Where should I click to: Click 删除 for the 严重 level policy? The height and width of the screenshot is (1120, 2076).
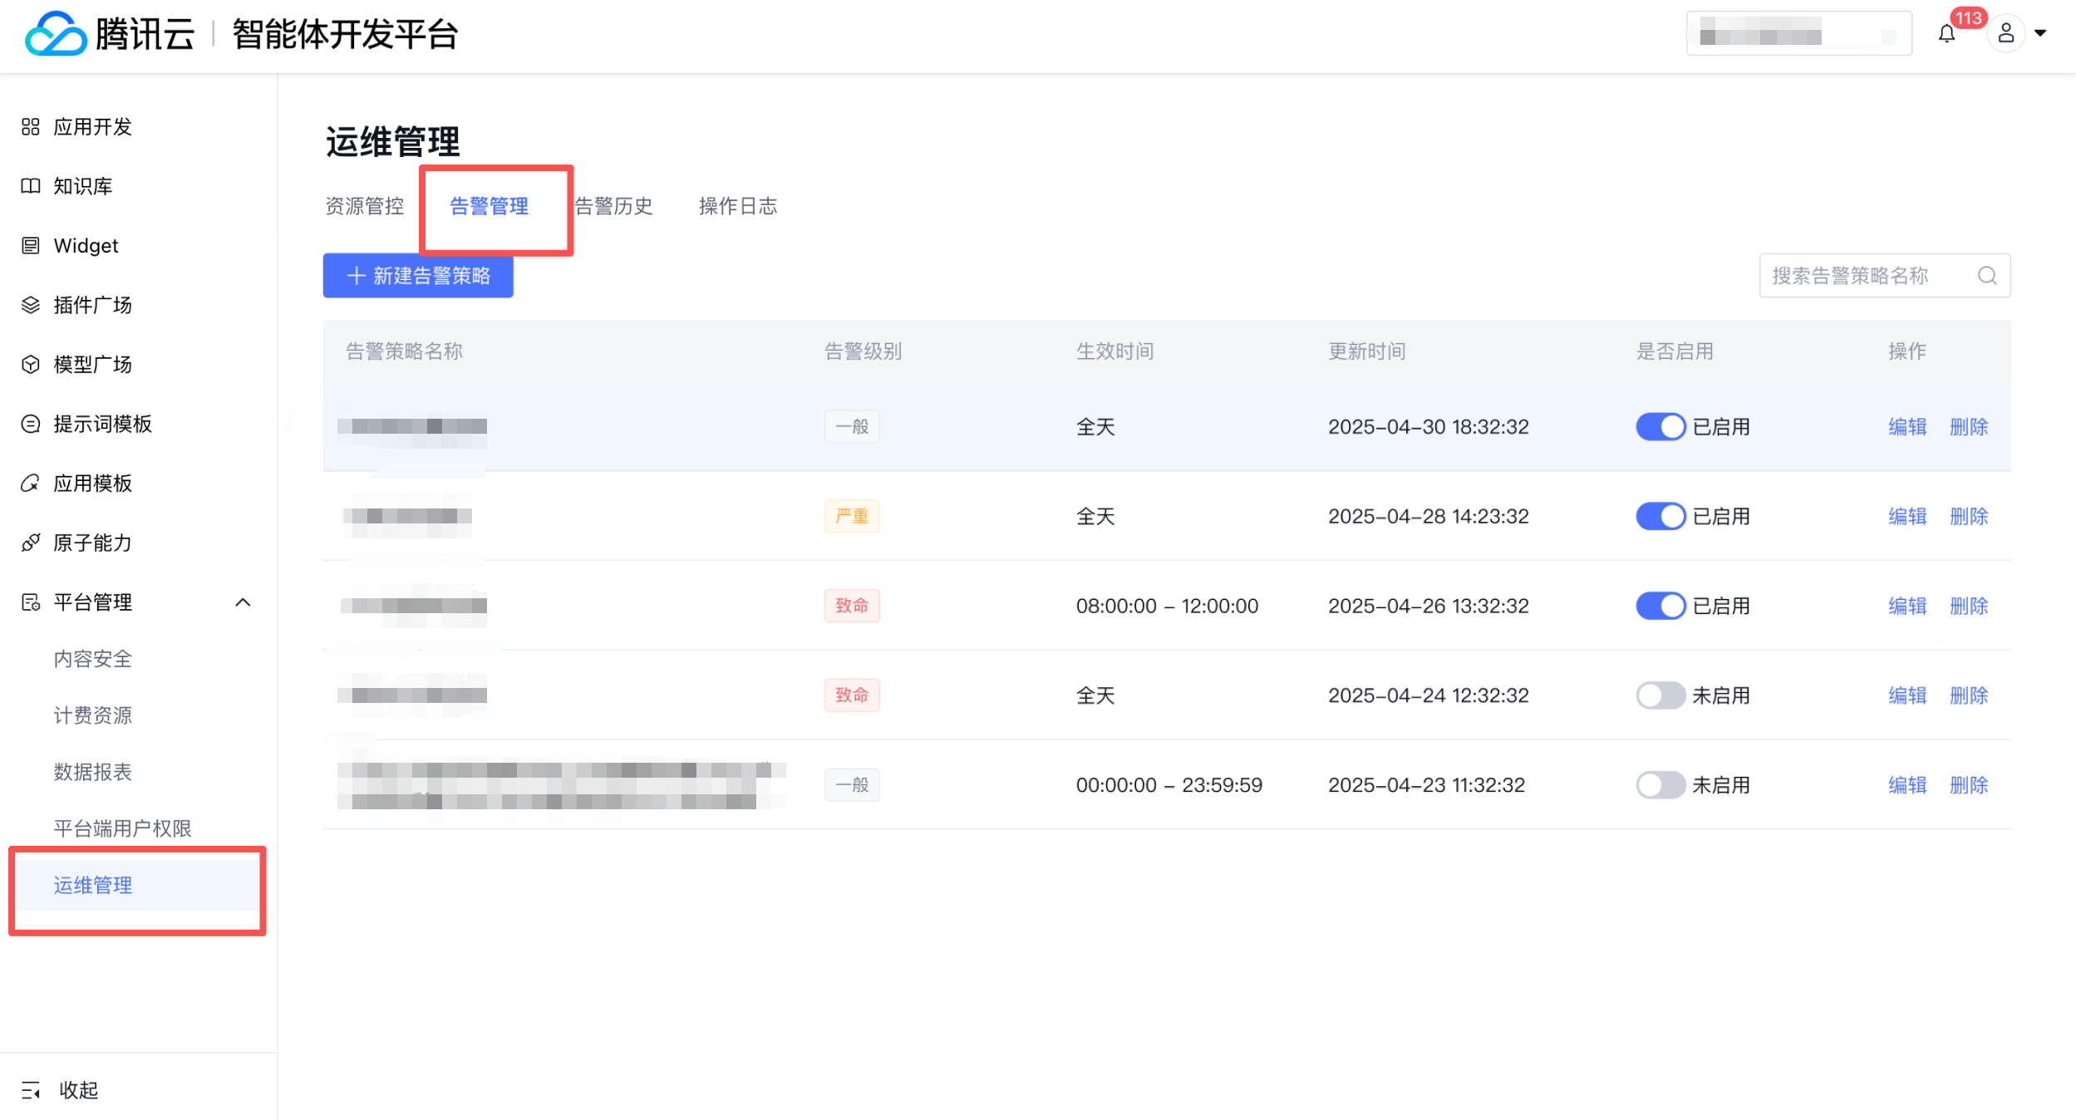click(x=1969, y=517)
